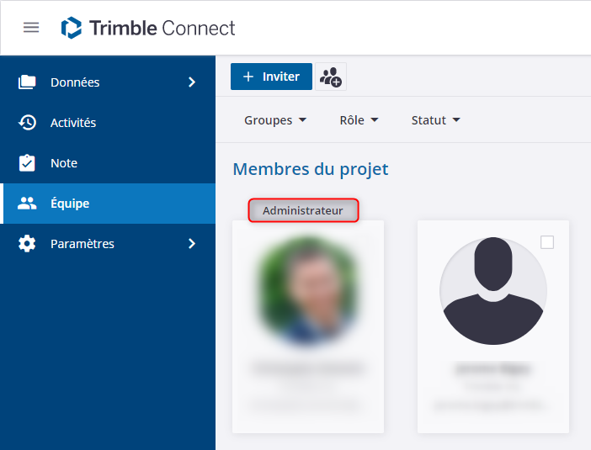Screen dimensions: 591x450
Task: Click the add group icon button
Action: pyautogui.click(x=331, y=77)
